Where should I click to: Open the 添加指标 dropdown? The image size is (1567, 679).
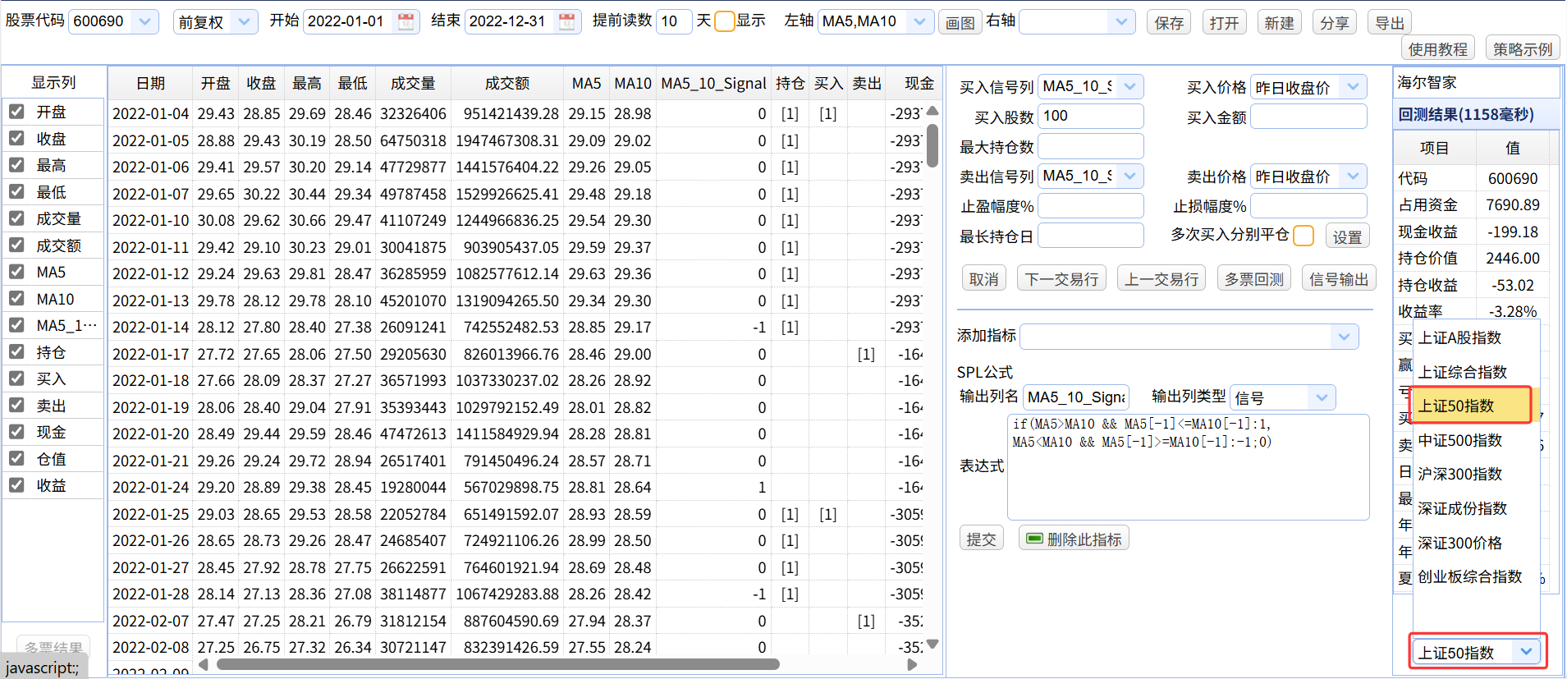(x=1343, y=336)
